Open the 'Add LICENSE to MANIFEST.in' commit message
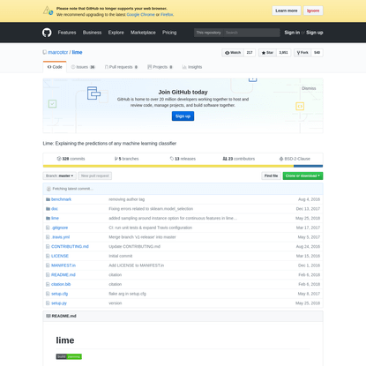366x366 pixels. click(137, 265)
